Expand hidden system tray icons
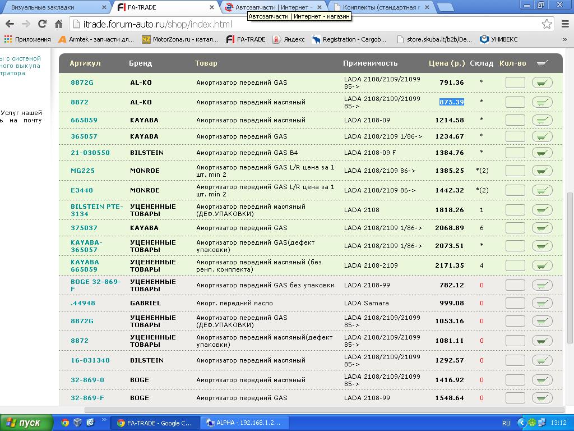This screenshot has height=431, width=574. click(x=522, y=423)
